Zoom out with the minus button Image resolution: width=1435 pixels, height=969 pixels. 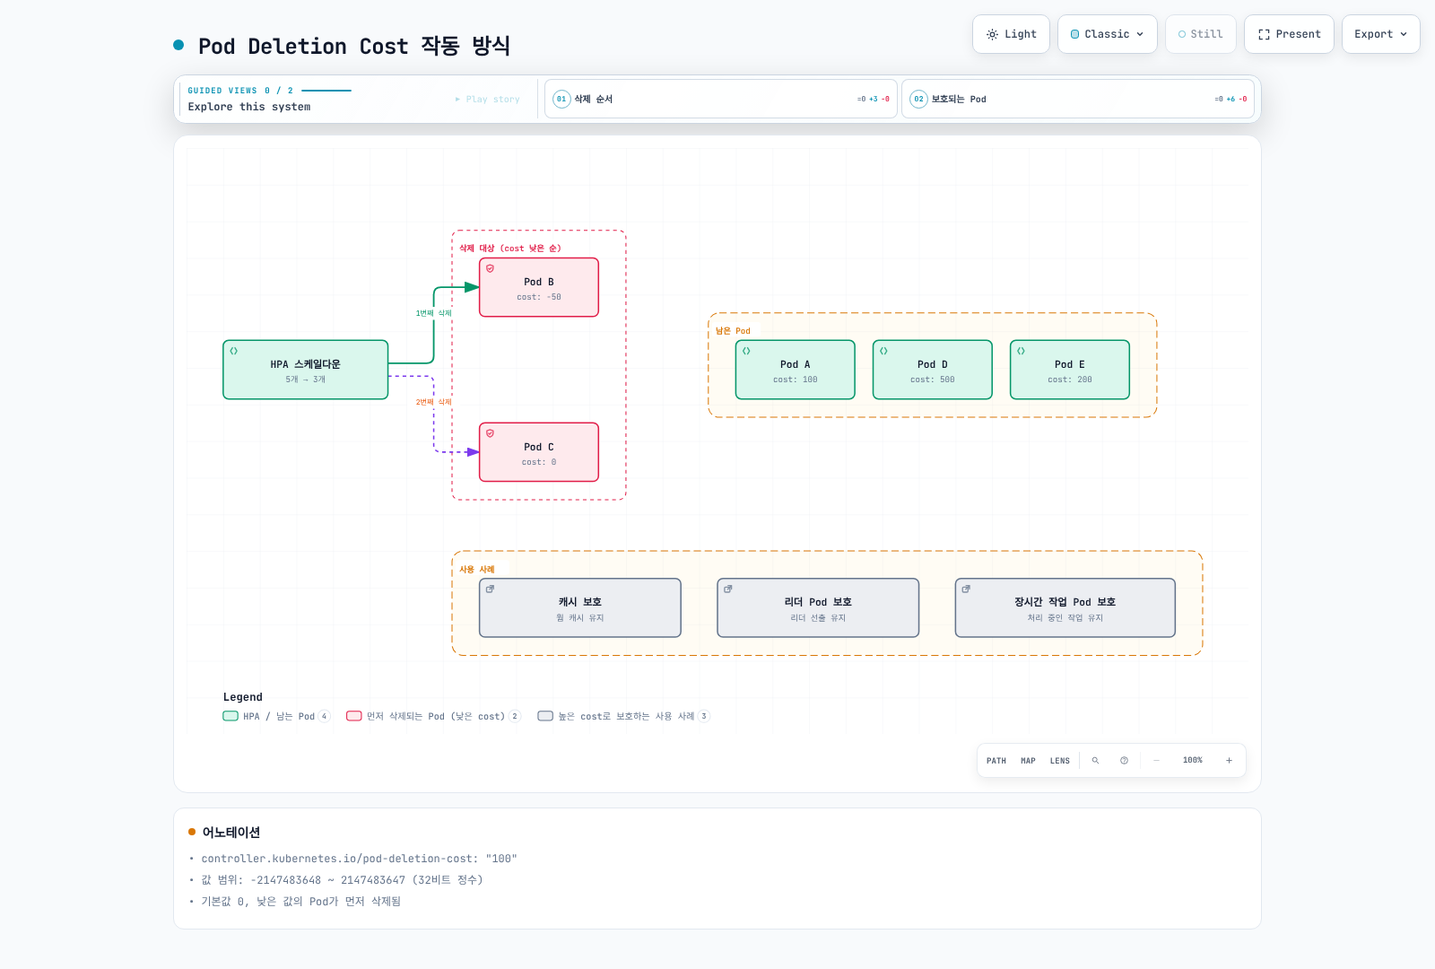(x=1156, y=761)
